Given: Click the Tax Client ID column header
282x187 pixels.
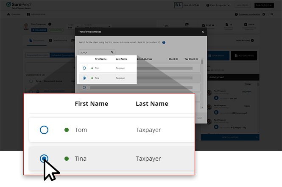Looking at the screenshot, I should click(191, 59).
